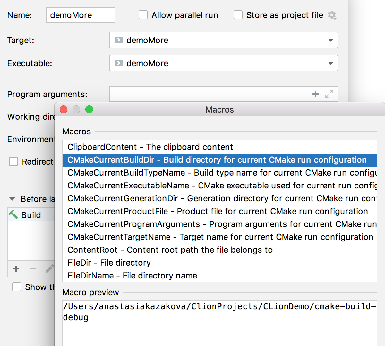The height and width of the screenshot is (346, 385).
Task: Select ClipboardContent macro in list
Action: point(220,147)
